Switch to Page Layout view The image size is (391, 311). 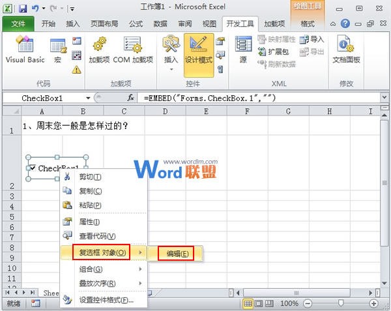(259, 304)
